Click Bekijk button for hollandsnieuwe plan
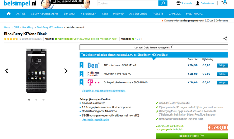The width and height of the screenshot is (234, 139). [222, 74]
